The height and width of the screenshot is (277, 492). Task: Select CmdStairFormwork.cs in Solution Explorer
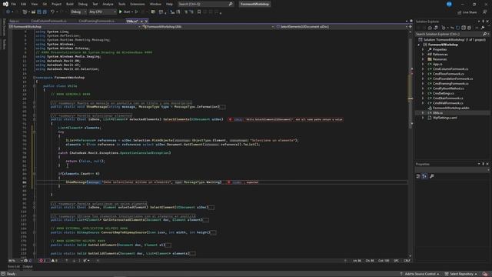click(447, 98)
